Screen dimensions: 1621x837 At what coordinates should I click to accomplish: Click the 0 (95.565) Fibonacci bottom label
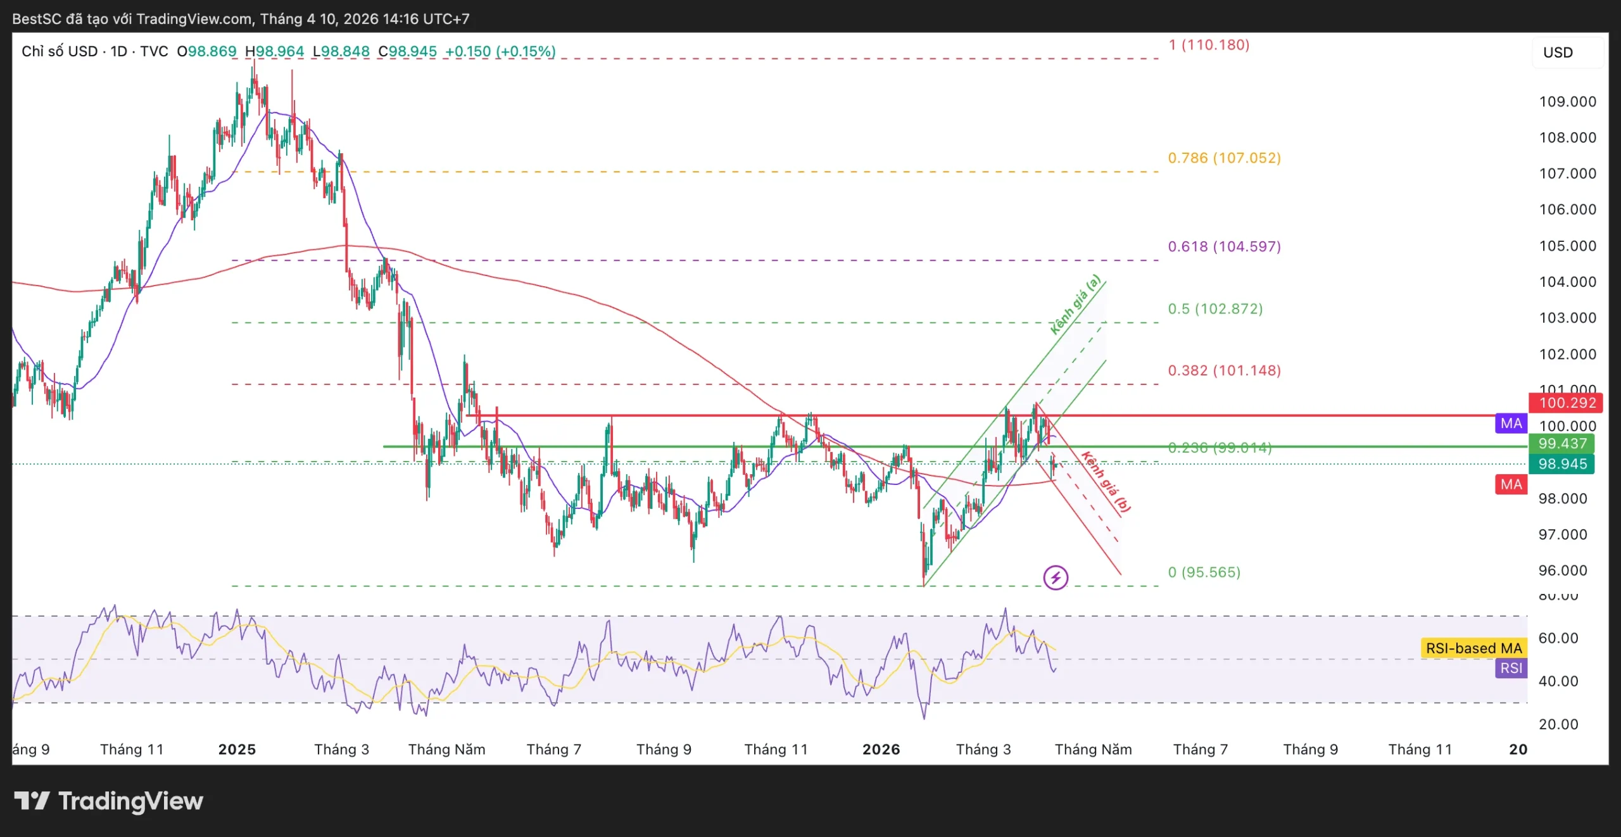click(x=1204, y=572)
